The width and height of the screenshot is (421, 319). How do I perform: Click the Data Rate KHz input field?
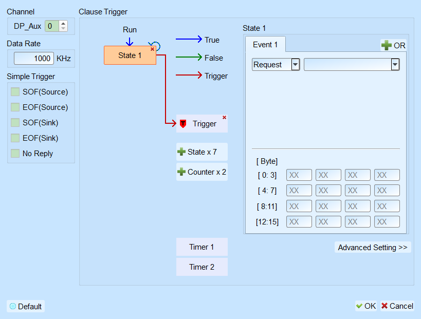click(x=34, y=58)
